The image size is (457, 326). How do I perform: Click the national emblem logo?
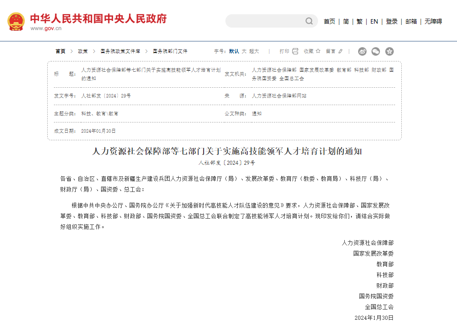(16, 21)
